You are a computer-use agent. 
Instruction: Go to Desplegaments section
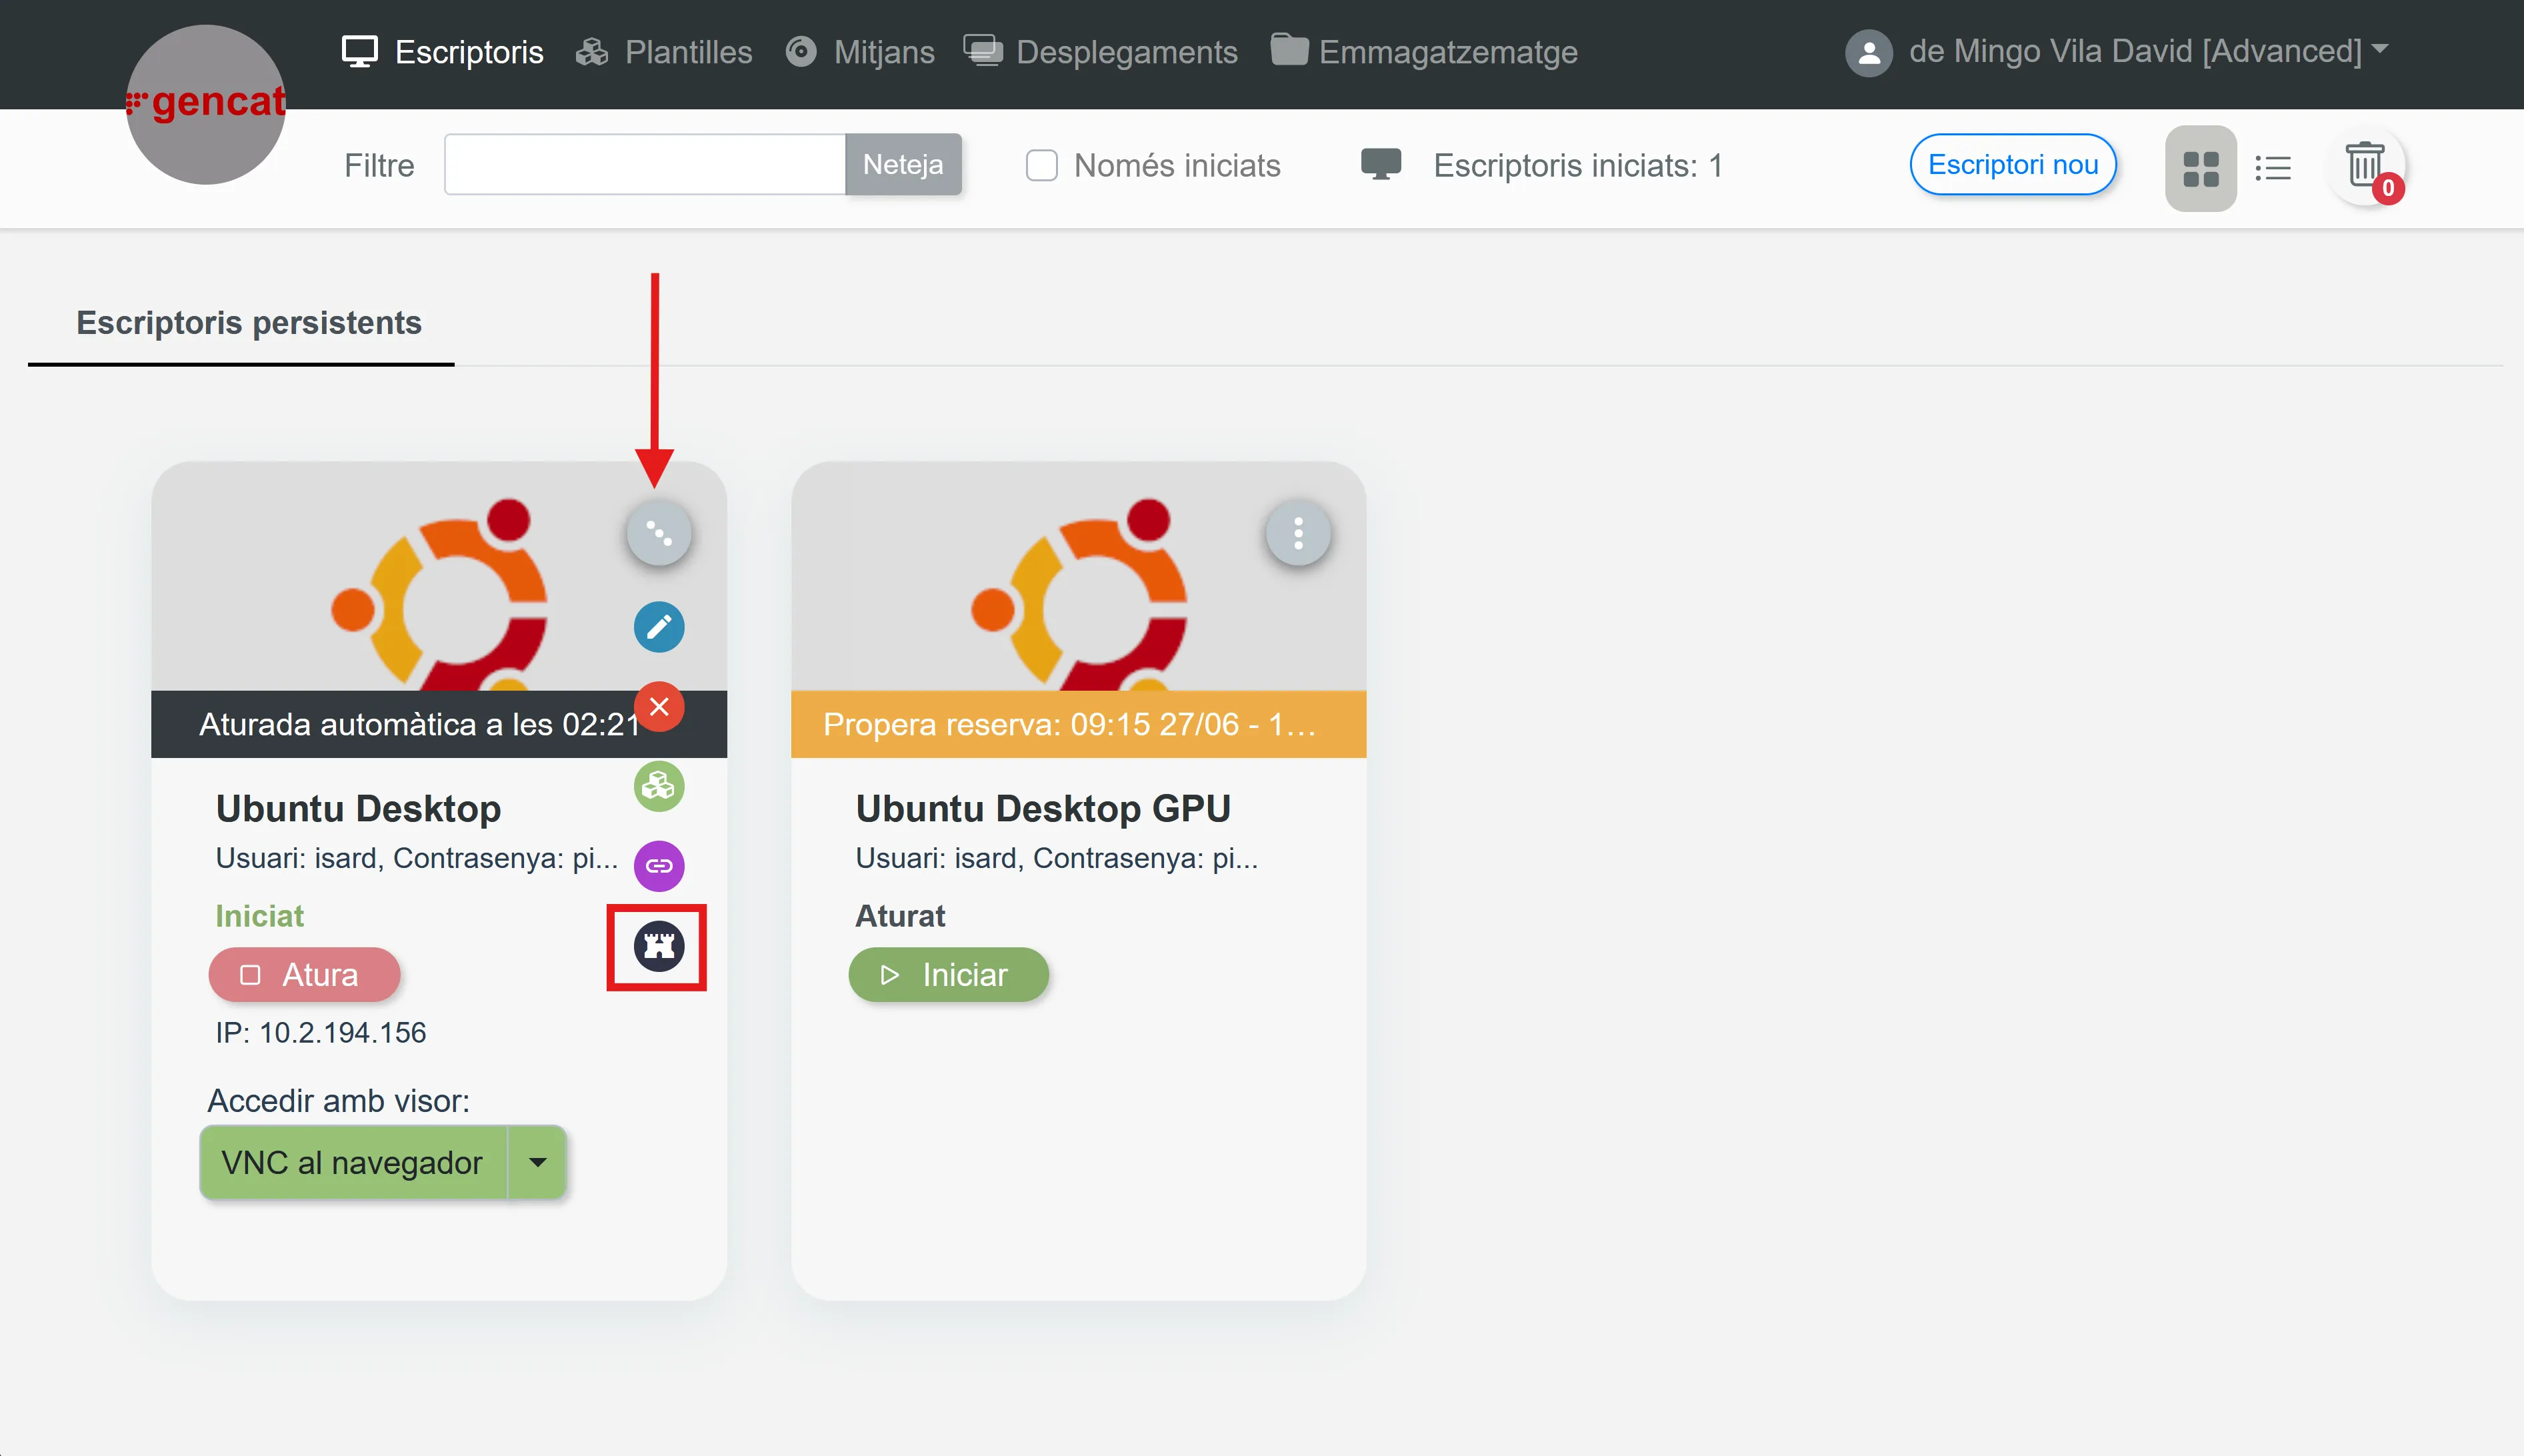click(x=1101, y=52)
